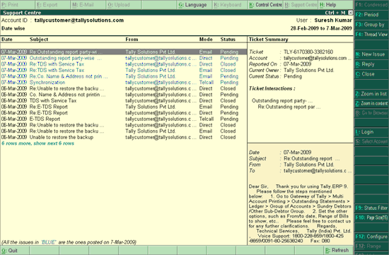Image resolution: width=389 pixels, height=255 pixels.
Task: Open the F9: Status Filter
Action: tap(371, 208)
